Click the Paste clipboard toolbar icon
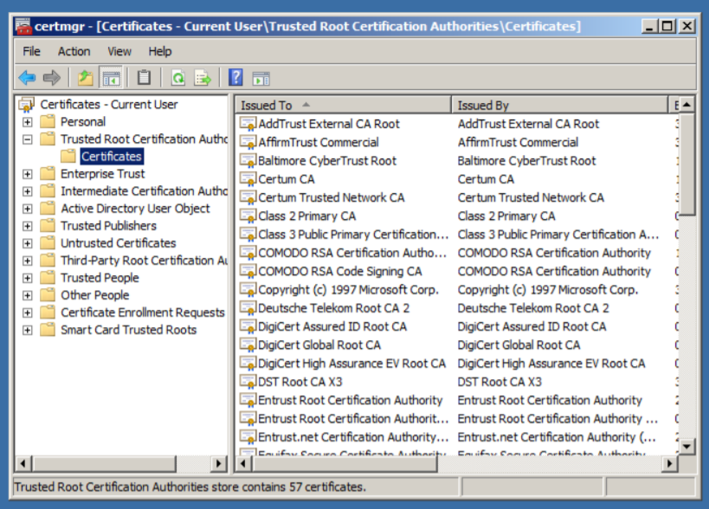The width and height of the screenshot is (709, 509). [144, 77]
